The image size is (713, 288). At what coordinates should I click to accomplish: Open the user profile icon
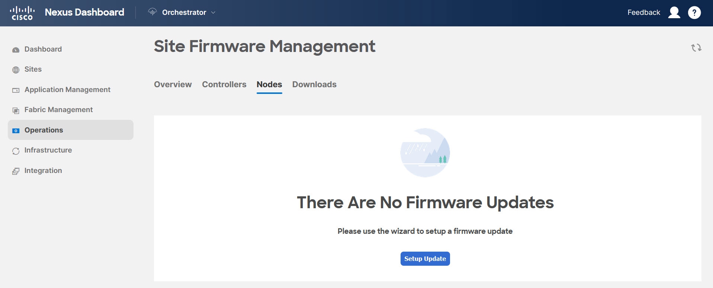tap(674, 13)
